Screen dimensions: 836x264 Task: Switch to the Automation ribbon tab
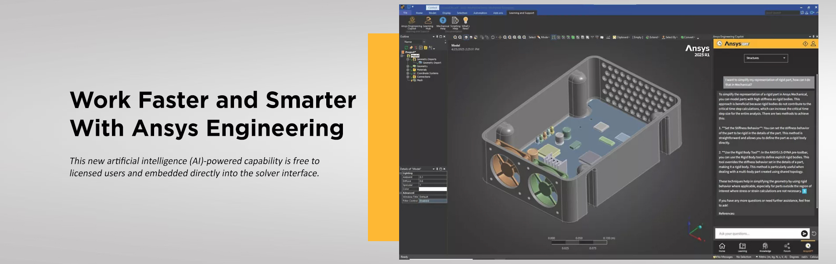coord(480,13)
